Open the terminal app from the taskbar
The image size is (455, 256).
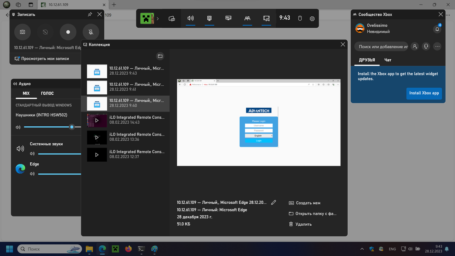[x=141, y=249]
